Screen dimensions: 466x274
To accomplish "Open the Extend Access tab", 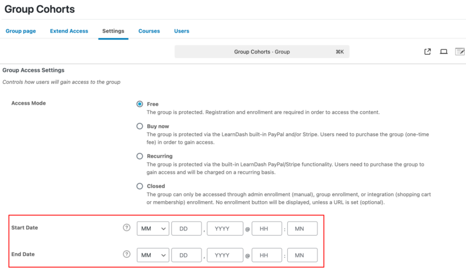I will pos(69,31).
